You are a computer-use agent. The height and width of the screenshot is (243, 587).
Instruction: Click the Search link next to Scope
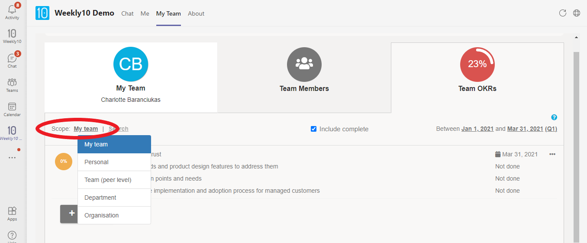tap(118, 129)
